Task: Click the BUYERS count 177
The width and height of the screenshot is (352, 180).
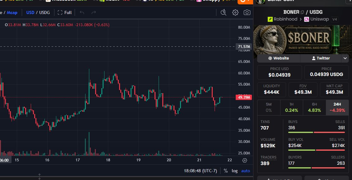Action: [291, 163]
